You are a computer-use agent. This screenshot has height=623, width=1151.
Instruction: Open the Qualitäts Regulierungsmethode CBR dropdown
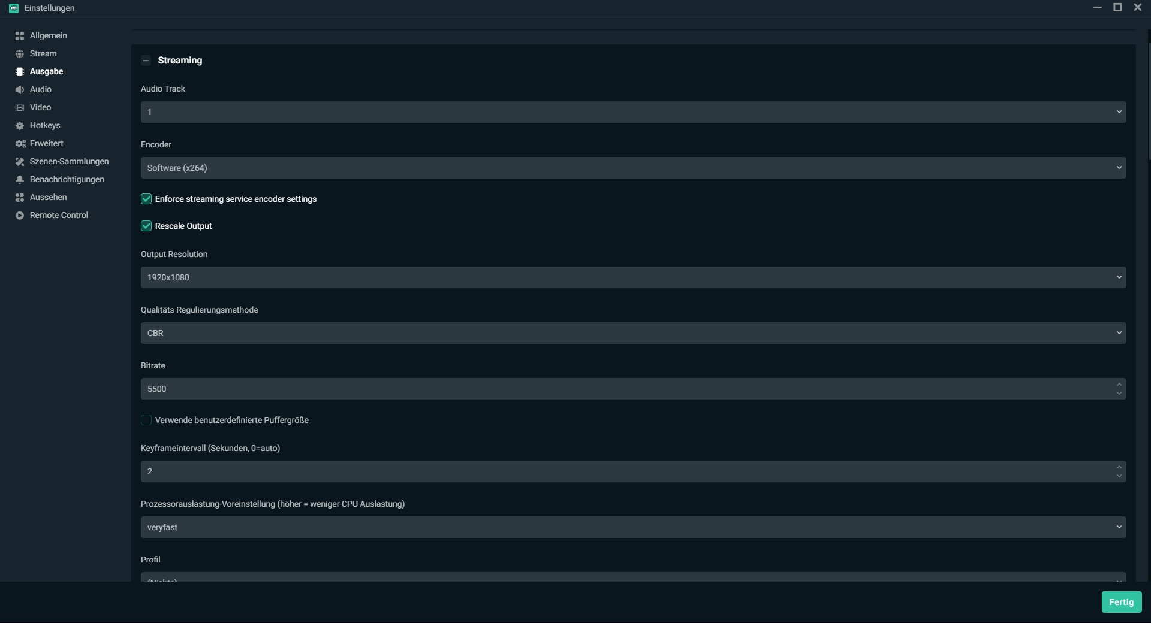coord(633,333)
